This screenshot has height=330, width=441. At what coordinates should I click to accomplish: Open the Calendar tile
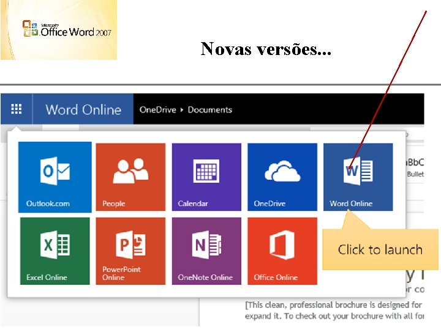pos(206,177)
